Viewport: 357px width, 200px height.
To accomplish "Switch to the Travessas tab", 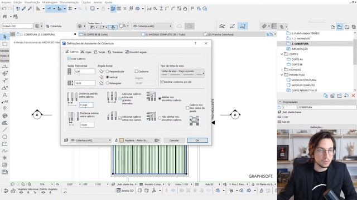I will pos(115,52).
